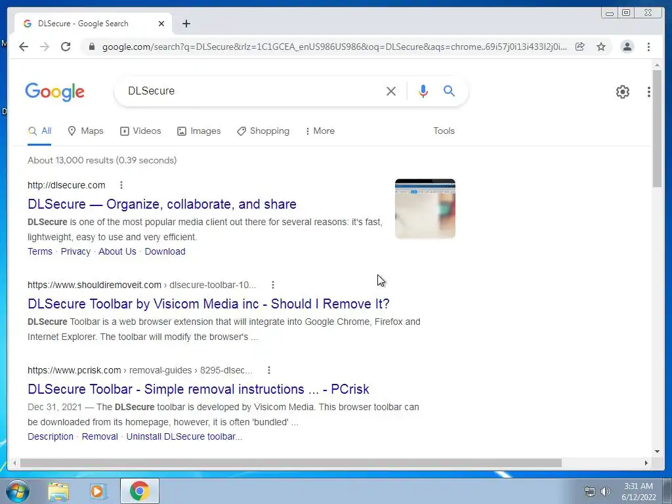Viewport: 672px width, 504px height.
Task: Open options dots next to dlsecure.com result
Action: (x=121, y=185)
